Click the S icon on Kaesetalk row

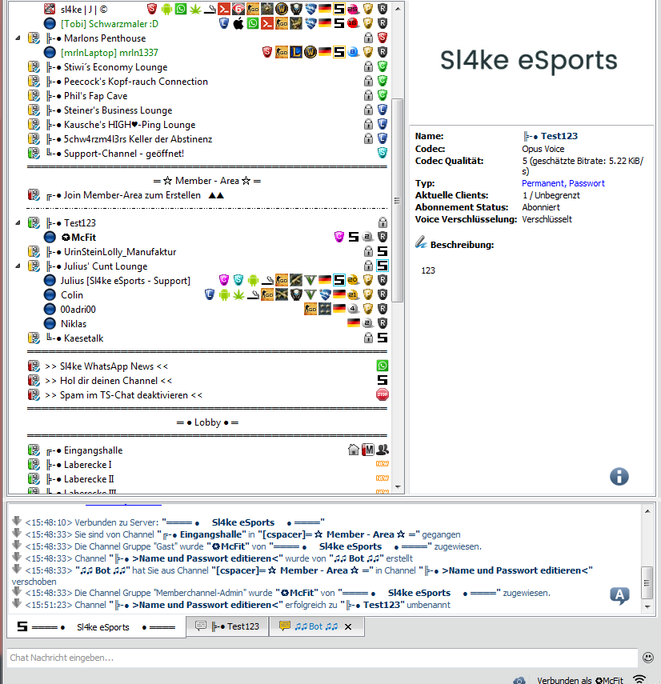tap(383, 338)
